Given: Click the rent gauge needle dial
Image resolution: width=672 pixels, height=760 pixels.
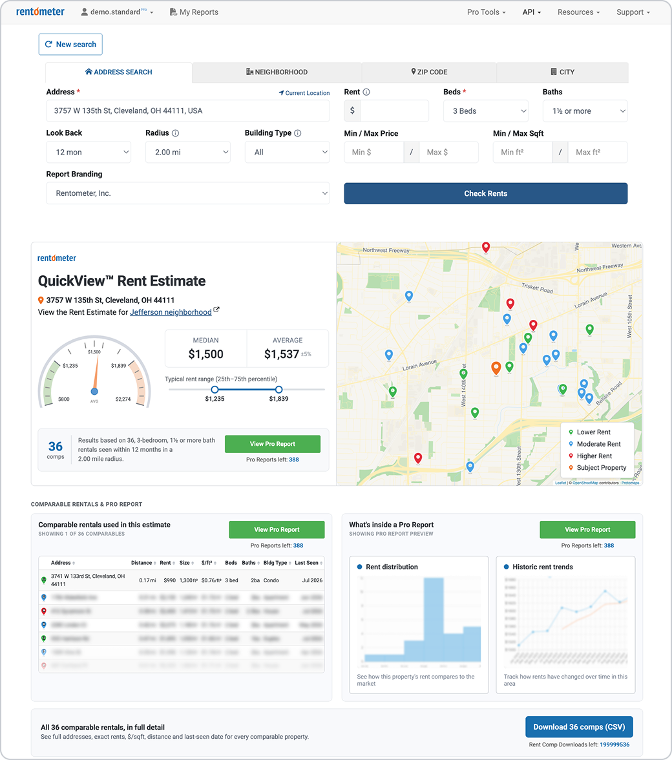Looking at the screenshot, I should [x=95, y=374].
